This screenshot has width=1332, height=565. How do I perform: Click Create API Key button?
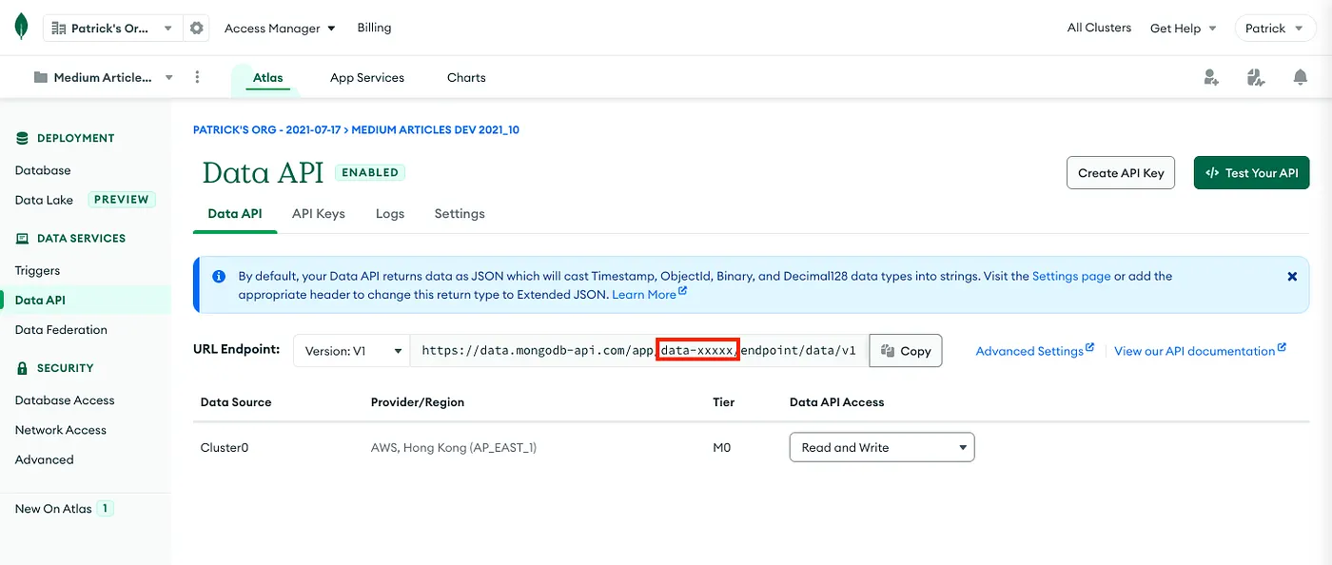pyautogui.click(x=1121, y=173)
